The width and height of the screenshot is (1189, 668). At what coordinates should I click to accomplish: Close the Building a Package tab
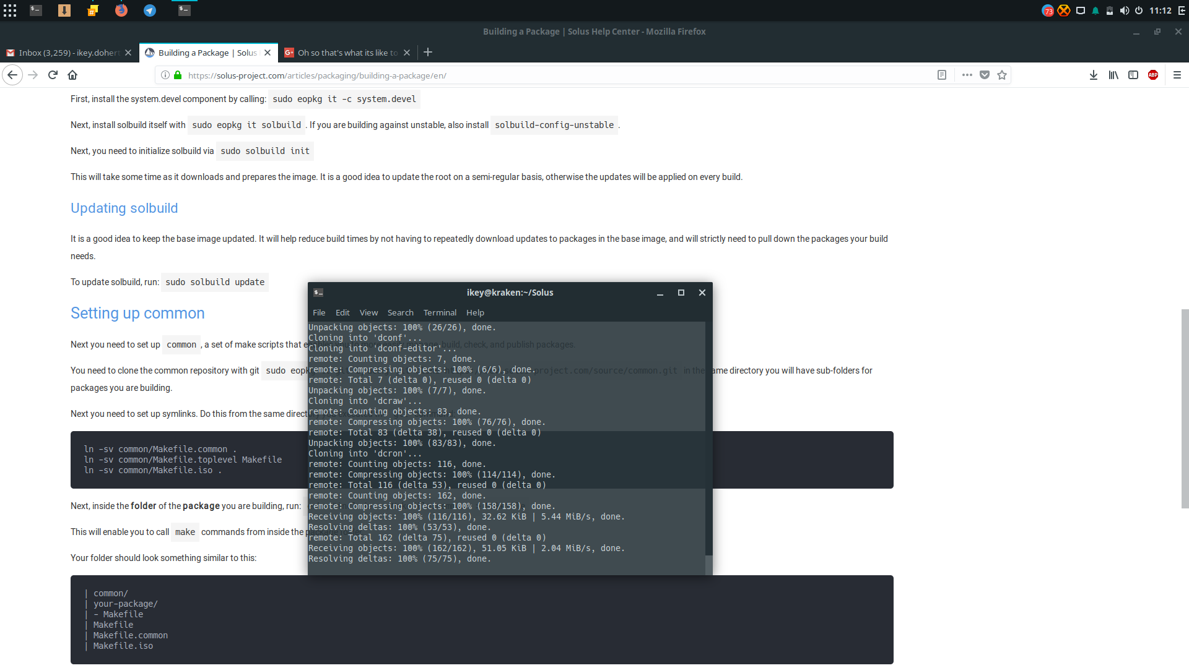tap(268, 53)
